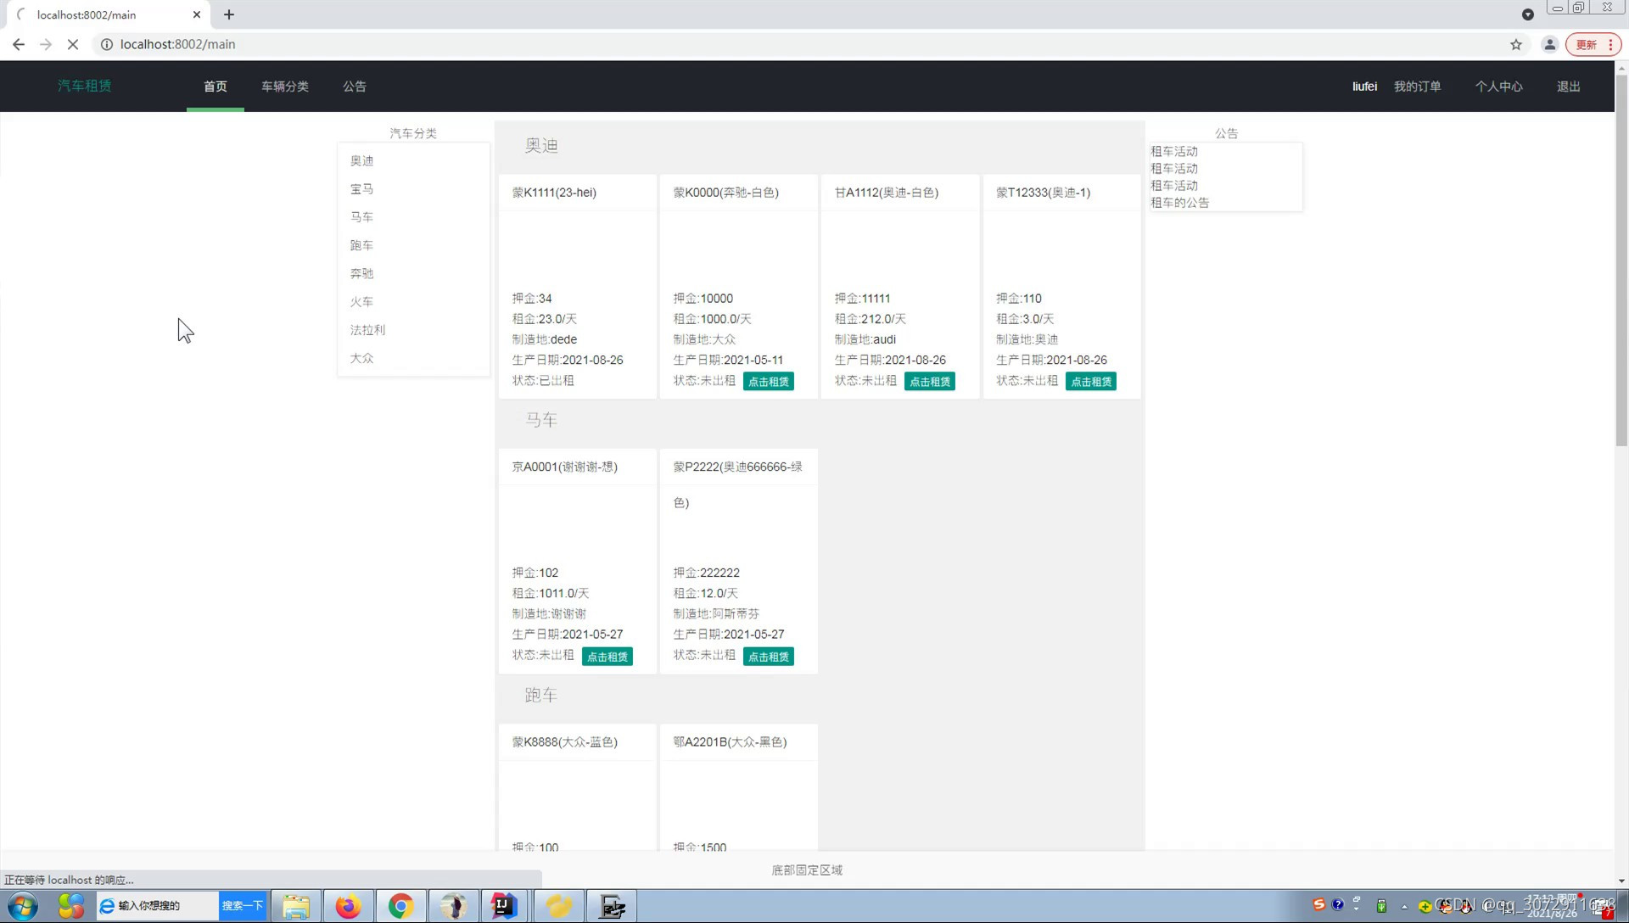Open 我的订单 in the top menu
Image resolution: width=1629 pixels, height=923 pixels.
tap(1417, 87)
